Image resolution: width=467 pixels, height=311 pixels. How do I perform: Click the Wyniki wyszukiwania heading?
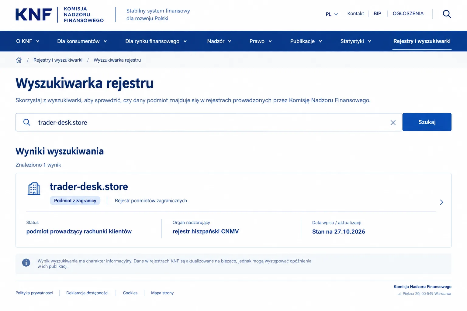point(60,151)
